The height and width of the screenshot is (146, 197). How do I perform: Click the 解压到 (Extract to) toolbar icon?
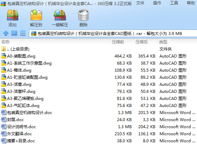(x=36, y=15)
